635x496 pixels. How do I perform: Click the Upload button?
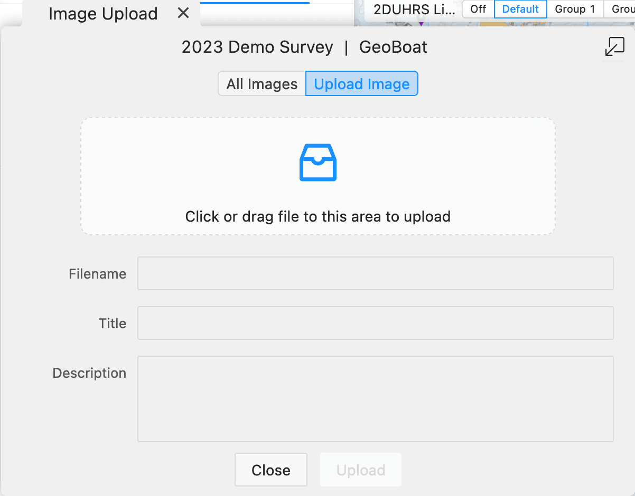361,470
